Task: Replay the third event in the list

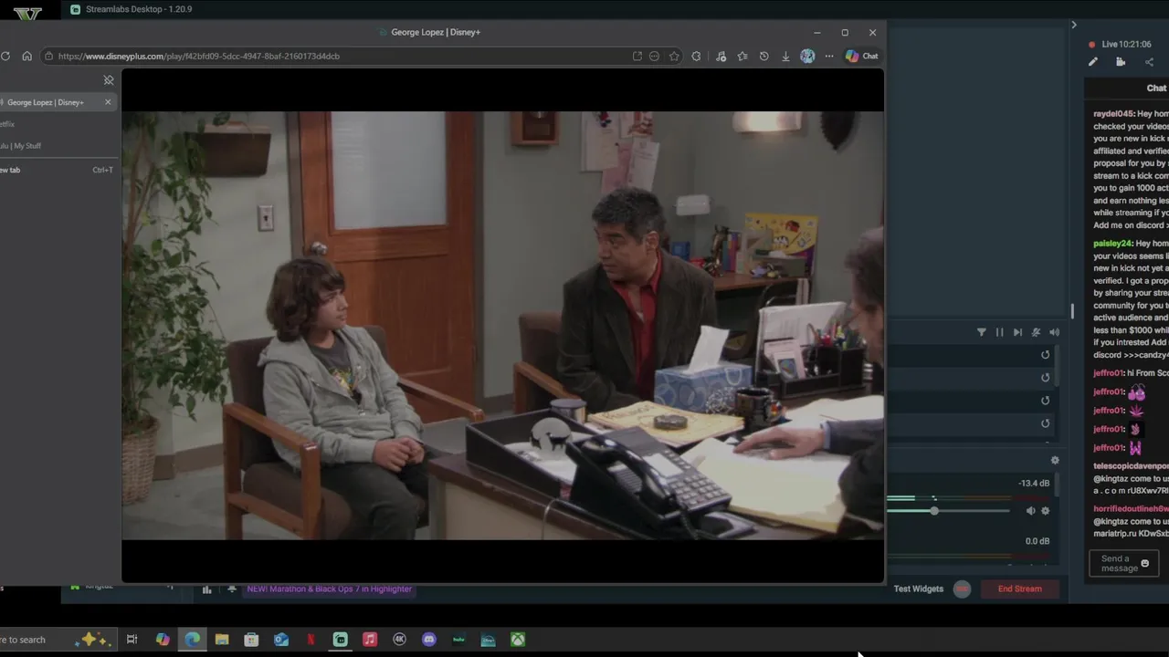Action: [1046, 401]
